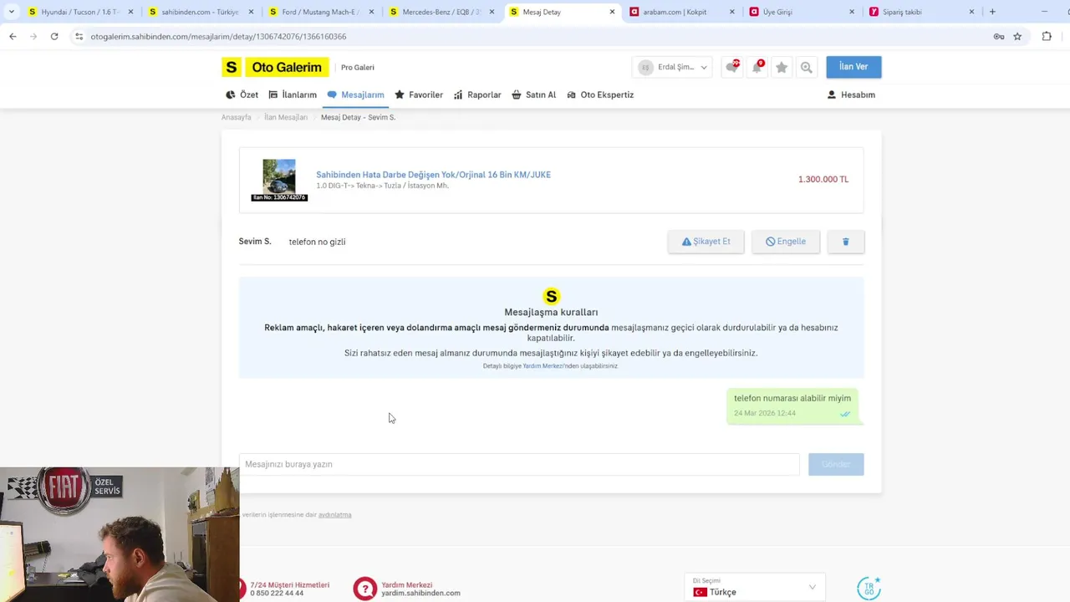Open the notifications bell icon
The image size is (1070, 602).
click(x=757, y=67)
